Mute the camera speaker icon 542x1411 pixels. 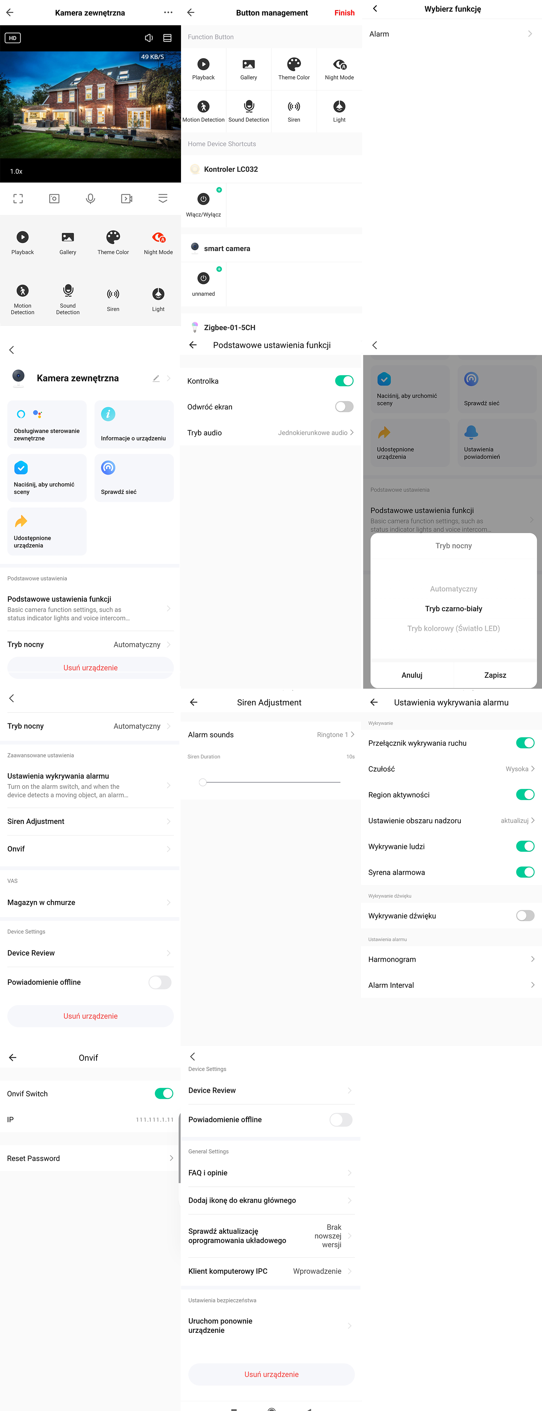149,38
